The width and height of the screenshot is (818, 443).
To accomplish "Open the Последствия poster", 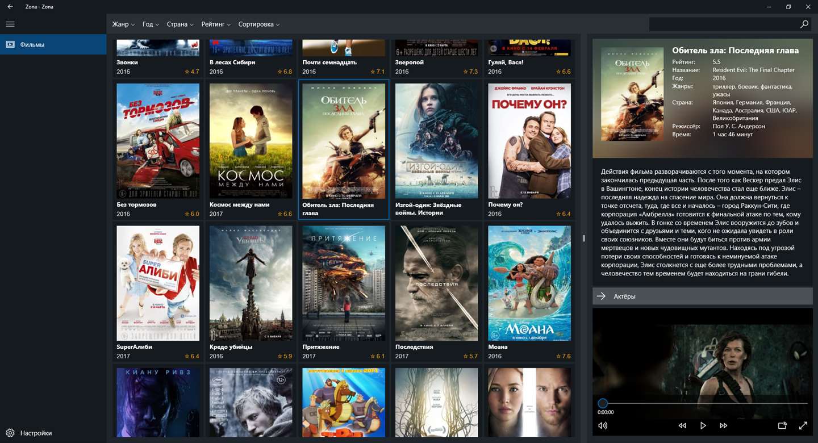I will (x=437, y=283).
